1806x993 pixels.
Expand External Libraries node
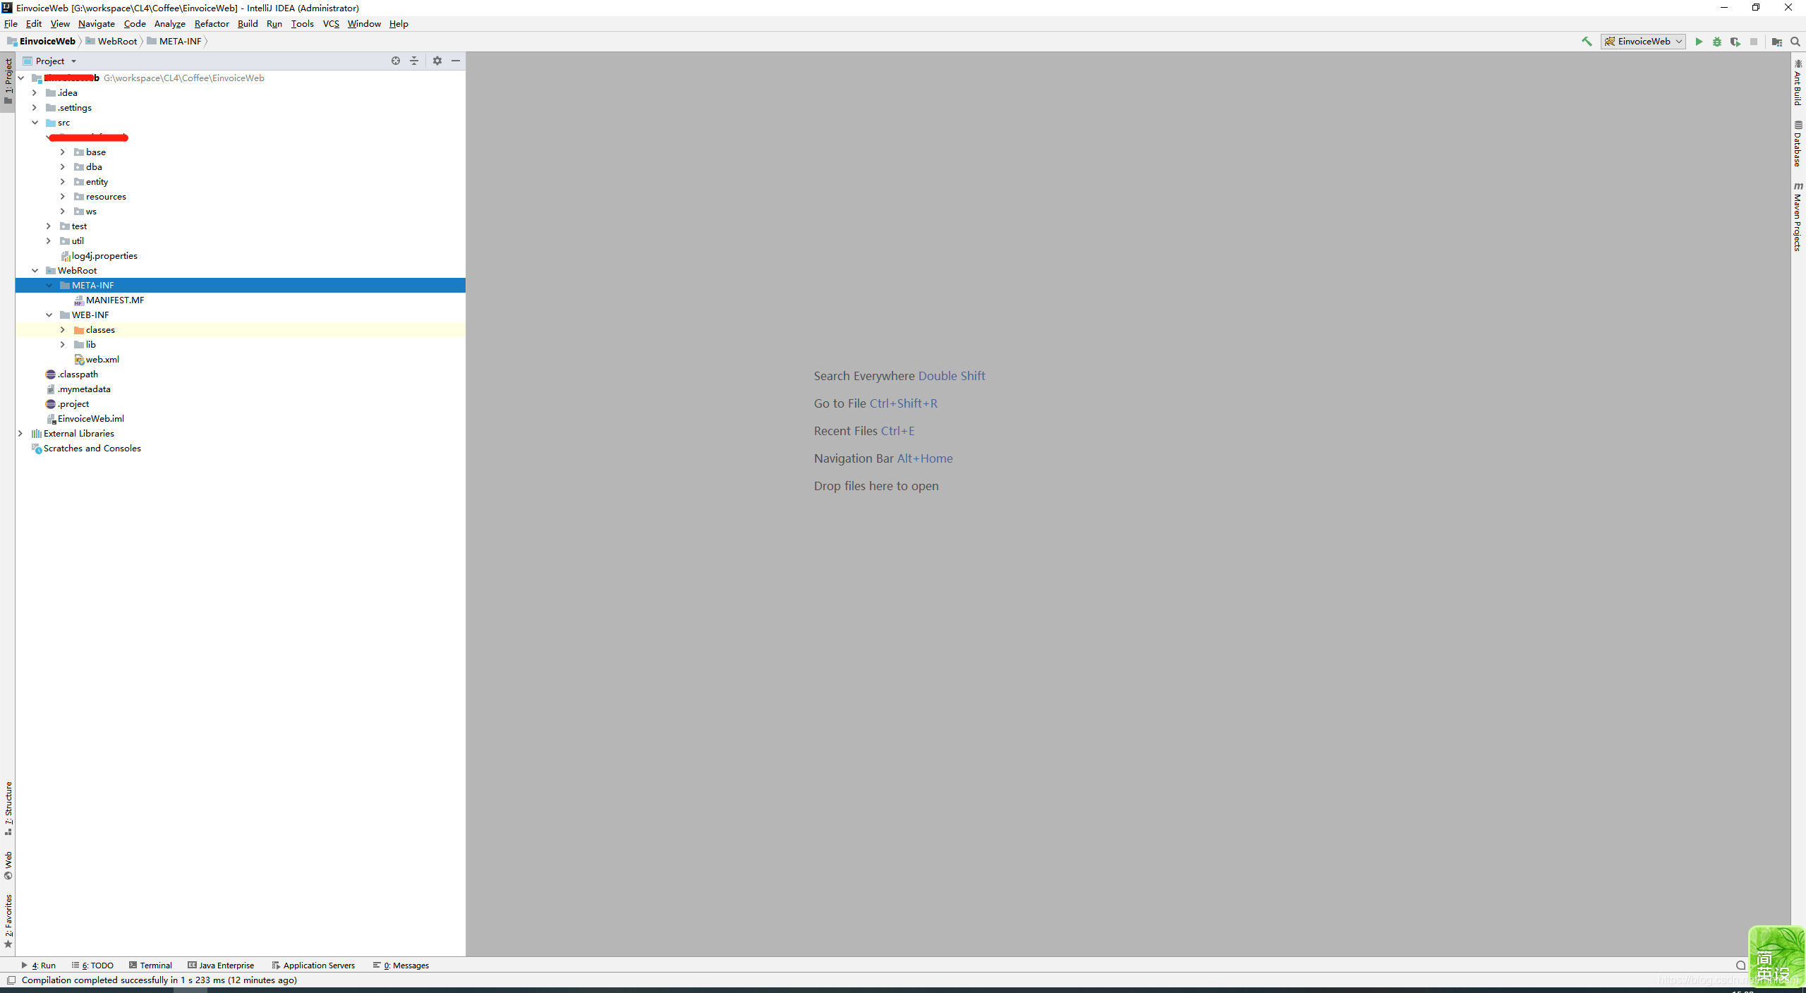(20, 434)
